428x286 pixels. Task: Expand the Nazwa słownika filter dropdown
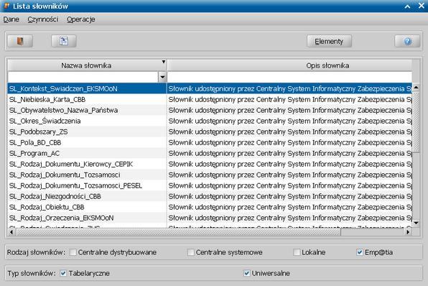click(162, 77)
